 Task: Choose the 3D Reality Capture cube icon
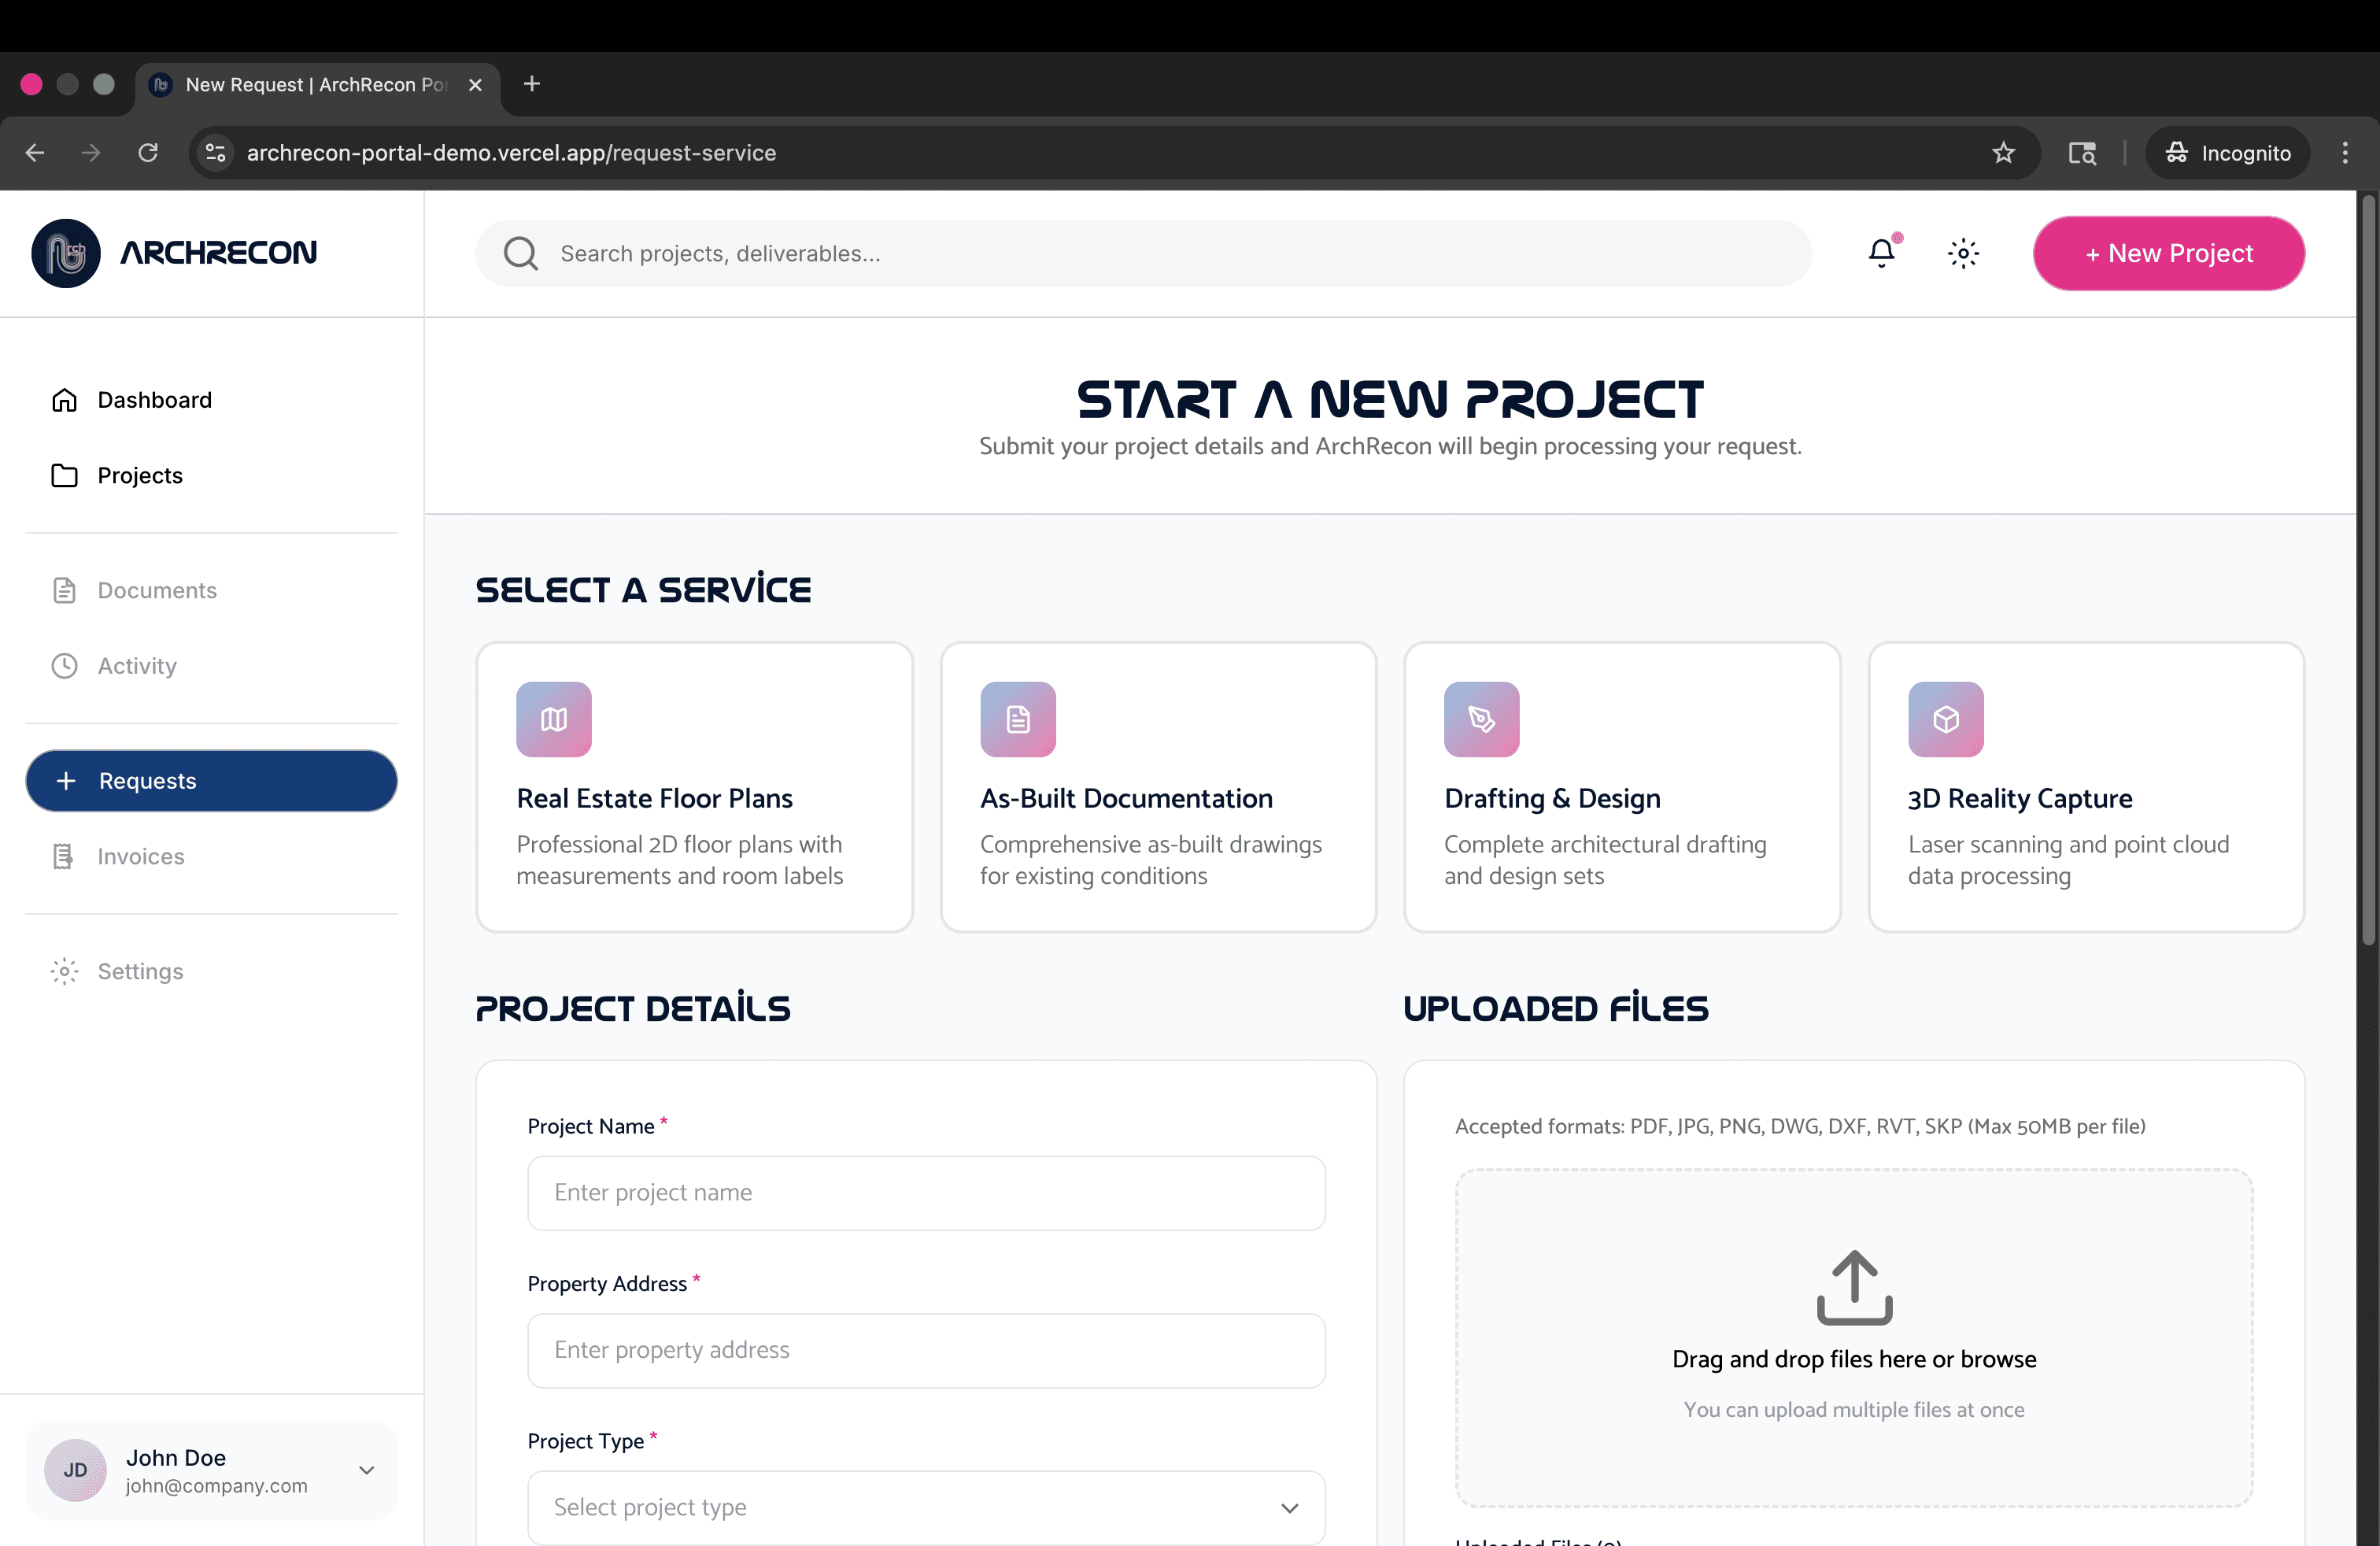coord(1945,719)
